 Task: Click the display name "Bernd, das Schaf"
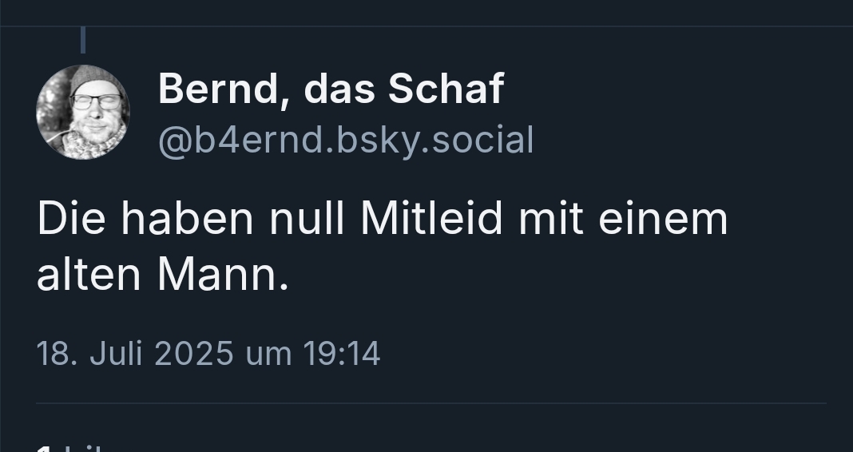[x=331, y=88]
